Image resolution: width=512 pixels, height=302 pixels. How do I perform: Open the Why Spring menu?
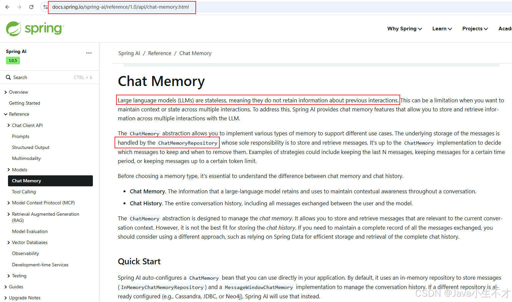(404, 29)
